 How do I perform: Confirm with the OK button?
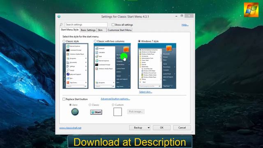coord(161,128)
